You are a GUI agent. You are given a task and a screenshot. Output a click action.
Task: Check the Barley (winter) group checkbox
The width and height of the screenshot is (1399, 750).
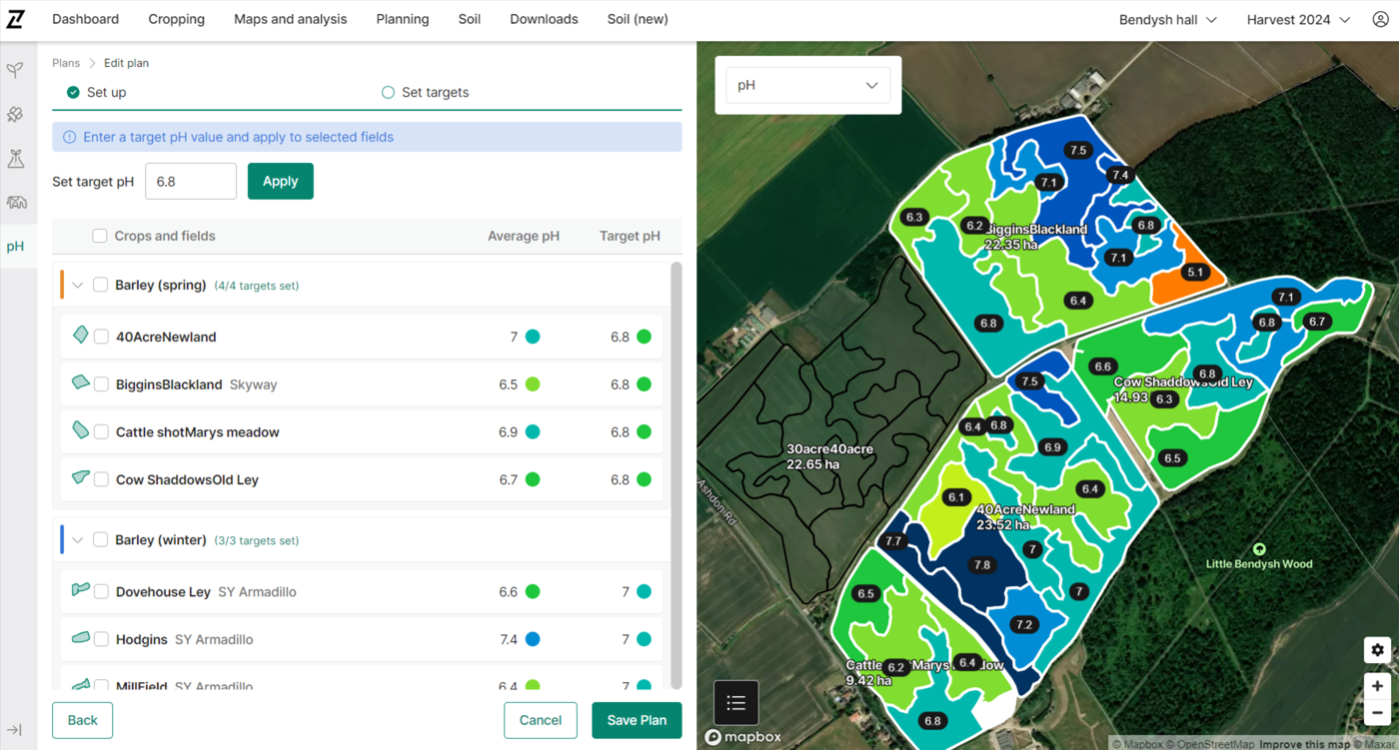coord(100,539)
